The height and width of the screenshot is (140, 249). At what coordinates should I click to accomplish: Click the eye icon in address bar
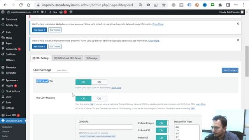click(x=148, y=5)
